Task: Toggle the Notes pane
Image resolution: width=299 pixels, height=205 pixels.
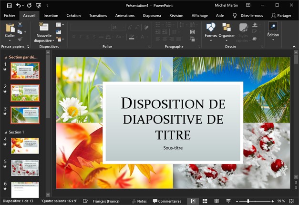Action: click(139, 201)
